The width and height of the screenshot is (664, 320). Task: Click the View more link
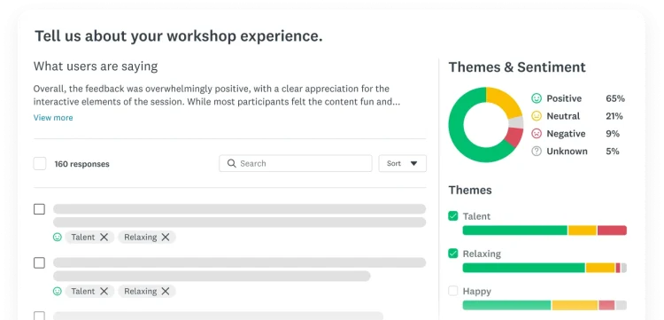(x=53, y=118)
